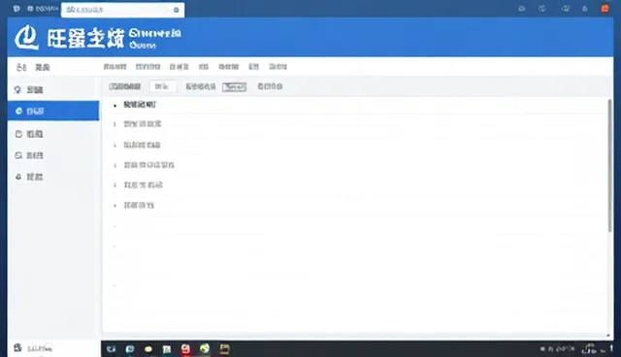Select the second item in the top navigation menu

[148, 67]
